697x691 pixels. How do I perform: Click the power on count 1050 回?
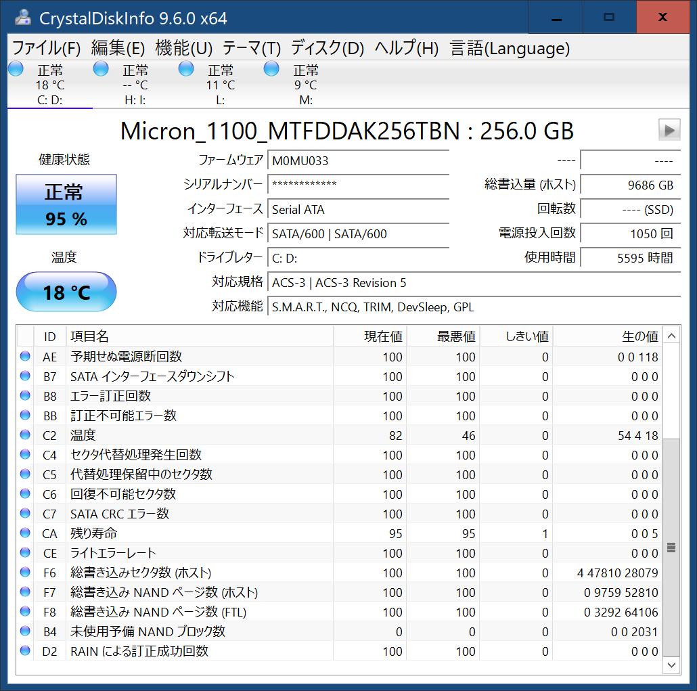(630, 233)
